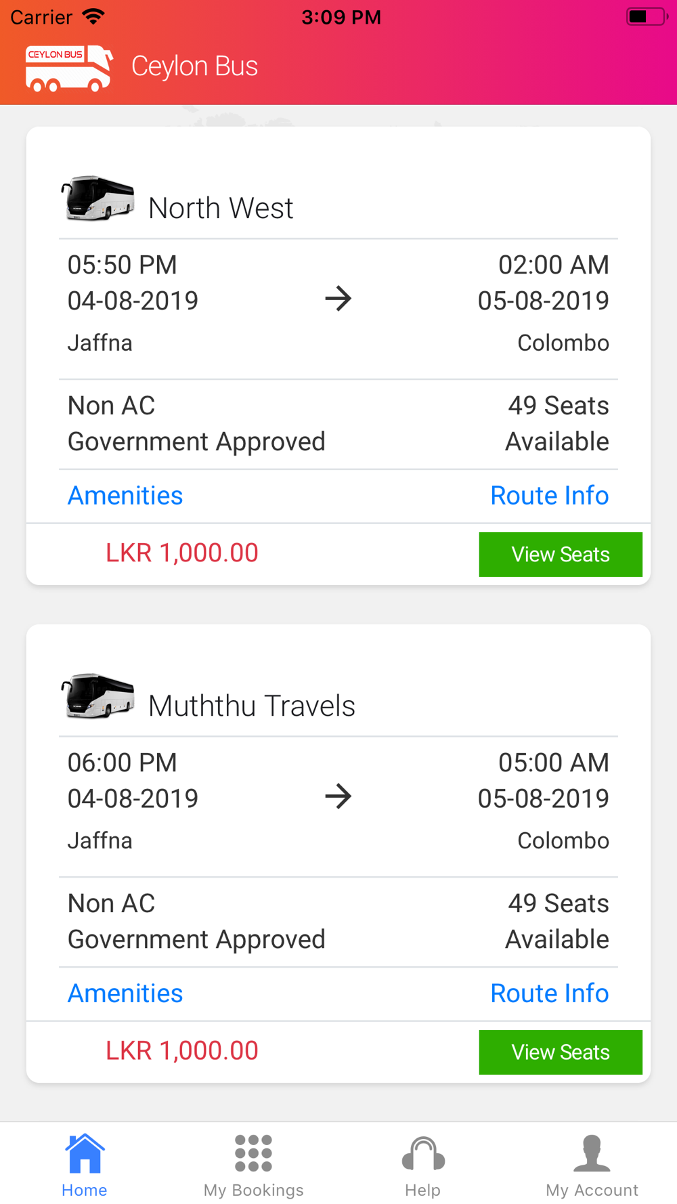Open Route Info for North West bus
This screenshot has height=1204, width=677.
pos(550,496)
